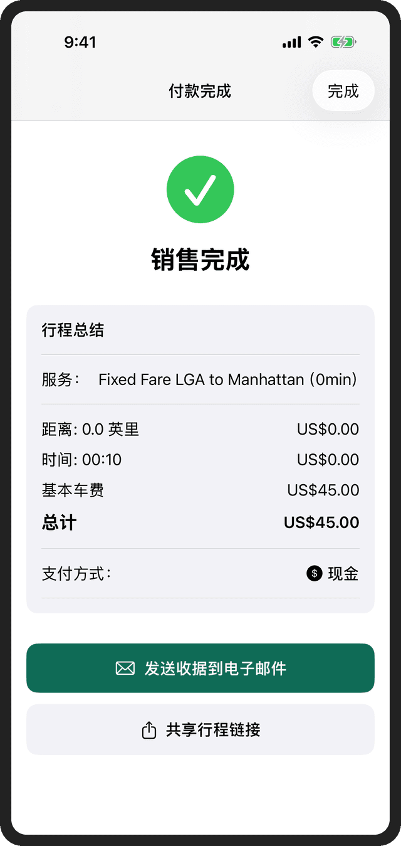Screen dimensions: 401x846
Task: Select the 付款完成 header title
Action: coord(200,90)
